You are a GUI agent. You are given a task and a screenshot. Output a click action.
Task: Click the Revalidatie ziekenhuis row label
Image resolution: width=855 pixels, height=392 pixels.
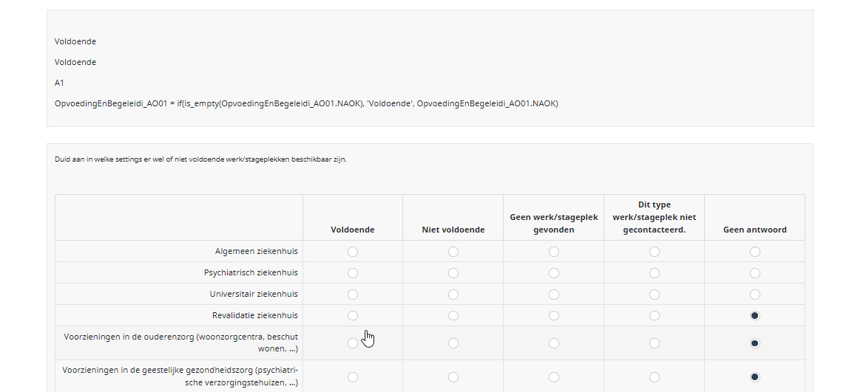(x=255, y=316)
